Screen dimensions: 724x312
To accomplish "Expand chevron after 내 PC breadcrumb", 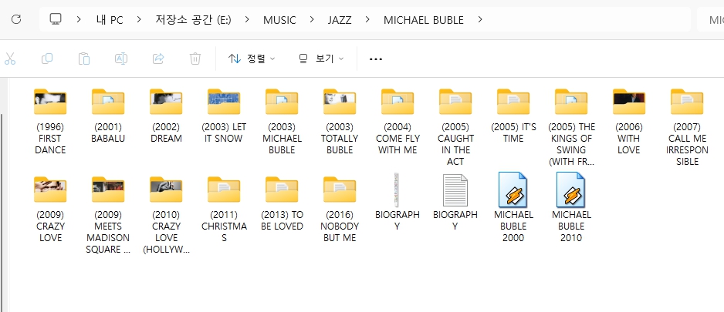I will (x=139, y=19).
